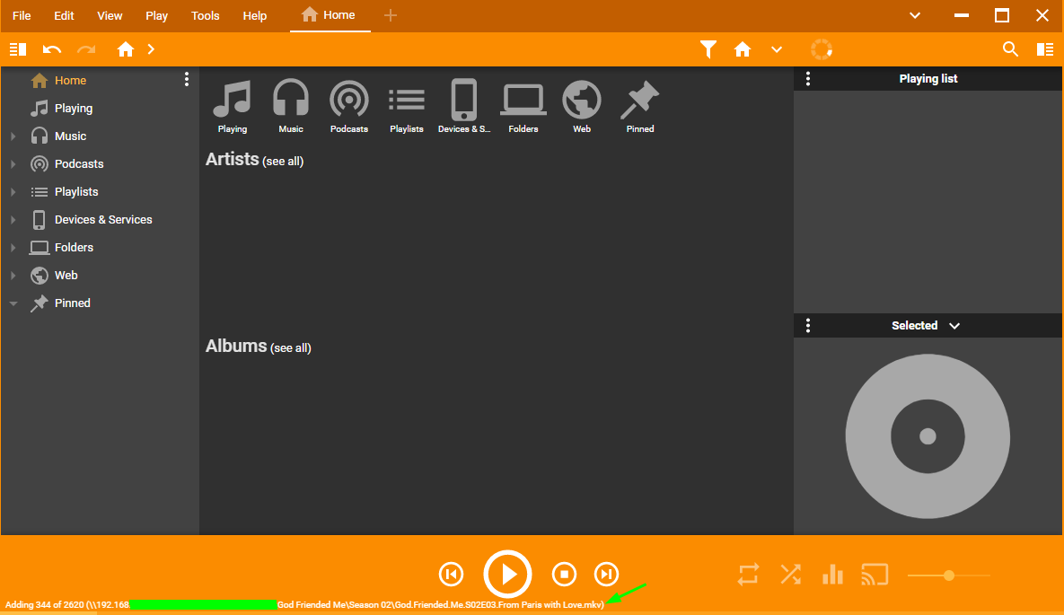The image size is (1064, 615).
Task: Open the Selected panel dropdown
Action: (x=954, y=326)
